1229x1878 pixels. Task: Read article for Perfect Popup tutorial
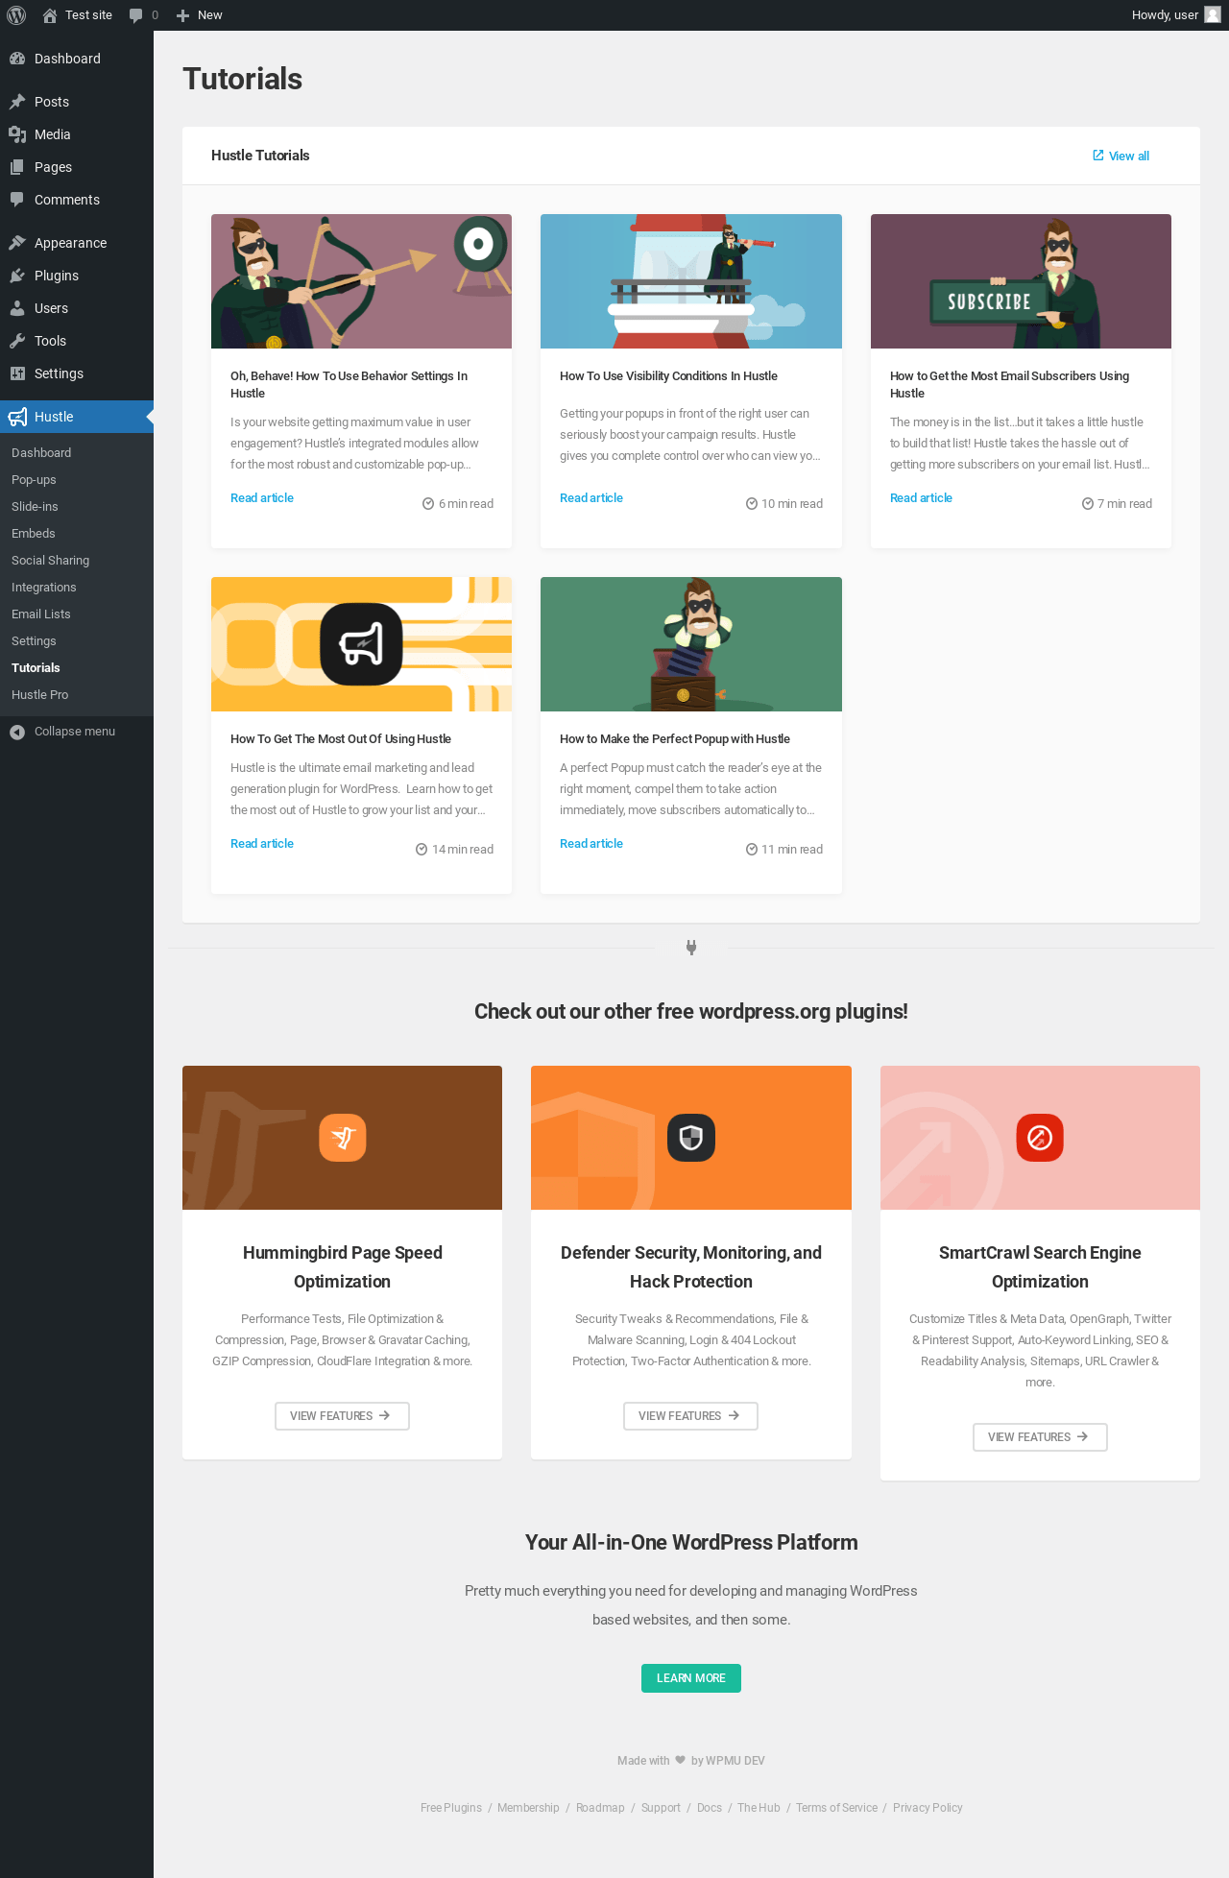591,844
